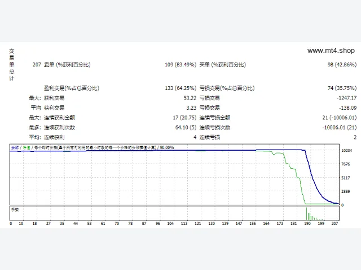Click the loss trades value 74 (35.75%)
This screenshot has width=361, height=270.
click(x=342, y=88)
